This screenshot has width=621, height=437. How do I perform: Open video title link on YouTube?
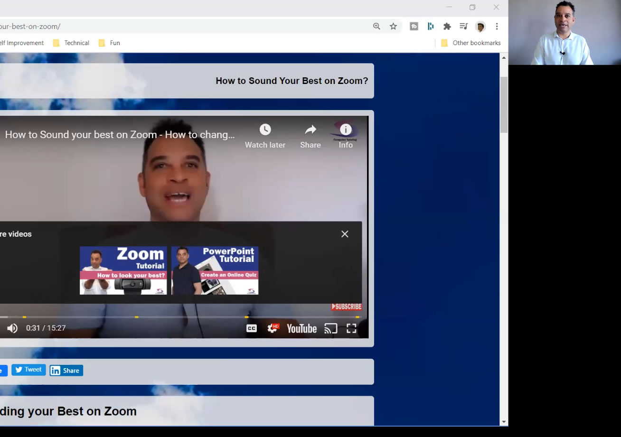(x=120, y=135)
